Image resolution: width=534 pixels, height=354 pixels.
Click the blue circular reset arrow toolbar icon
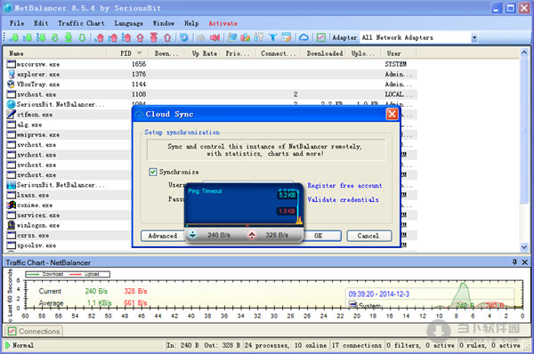click(x=184, y=37)
